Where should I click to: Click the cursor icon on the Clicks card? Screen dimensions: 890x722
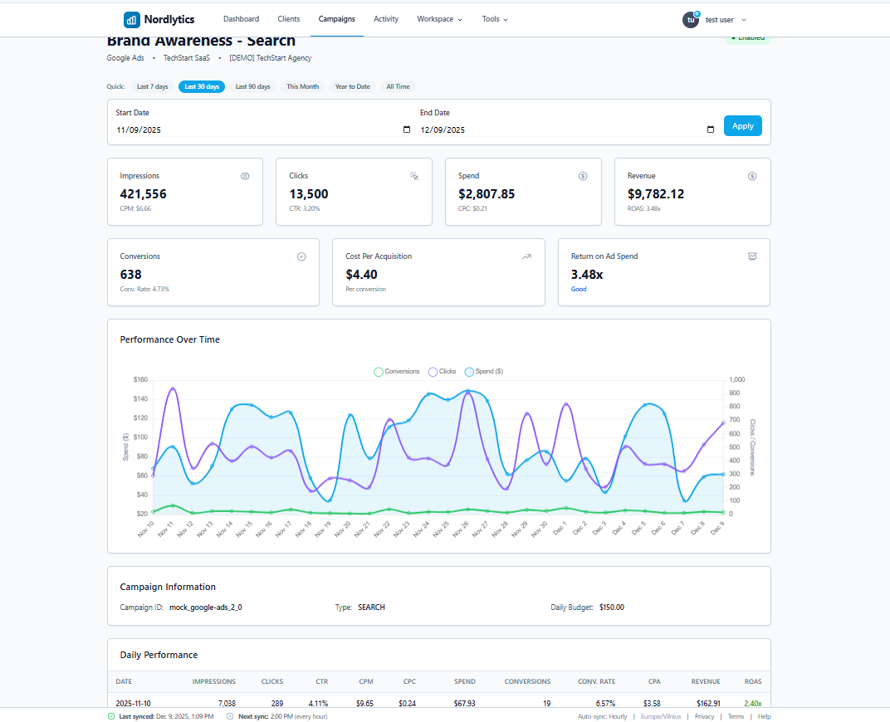[x=413, y=176]
